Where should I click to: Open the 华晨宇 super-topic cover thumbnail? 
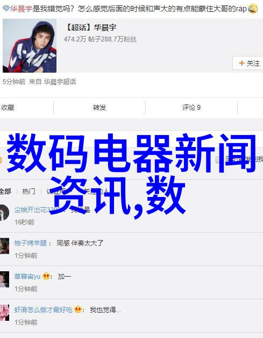(30, 46)
